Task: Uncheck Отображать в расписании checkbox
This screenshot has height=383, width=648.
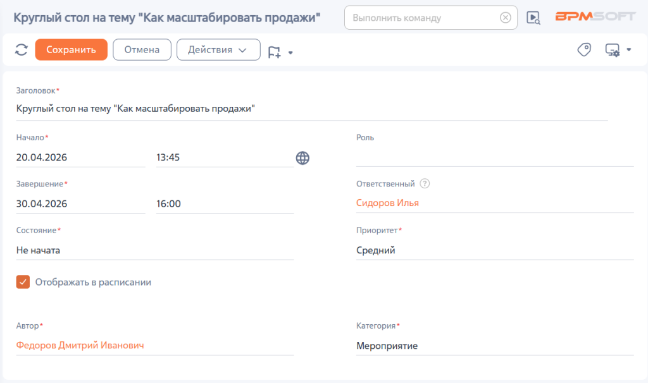Action: click(x=23, y=282)
